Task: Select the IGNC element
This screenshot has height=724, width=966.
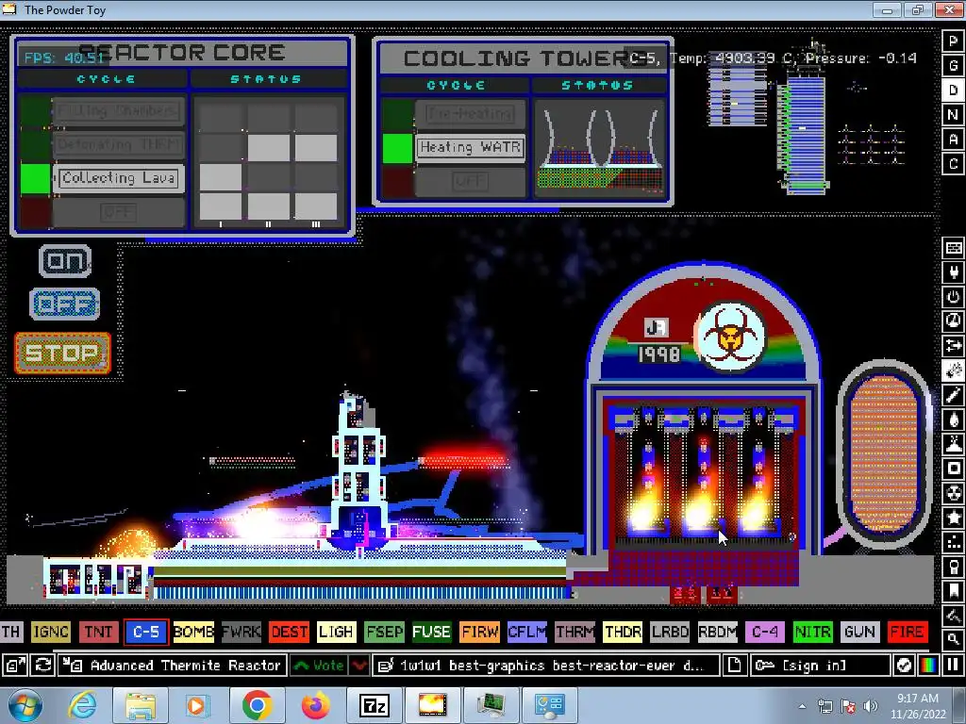Action: click(51, 633)
